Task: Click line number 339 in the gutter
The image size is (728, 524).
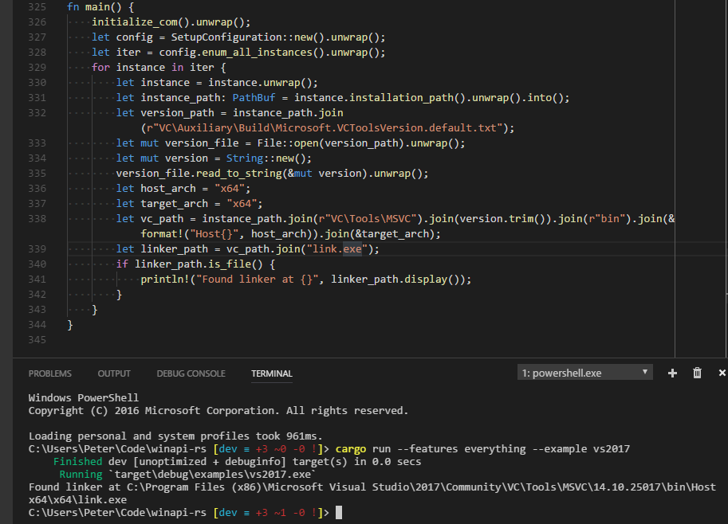Action: tap(37, 249)
